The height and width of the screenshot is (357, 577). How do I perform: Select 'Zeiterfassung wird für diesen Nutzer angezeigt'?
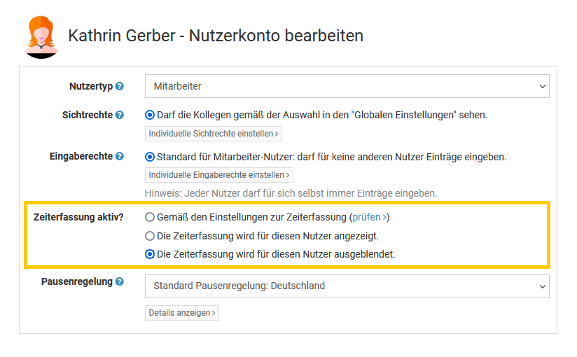click(x=150, y=236)
